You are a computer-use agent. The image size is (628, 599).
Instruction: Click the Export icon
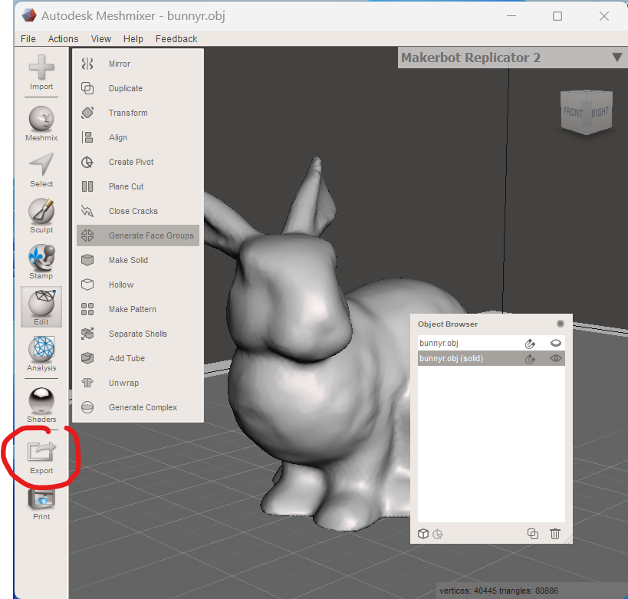click(41, 454)
